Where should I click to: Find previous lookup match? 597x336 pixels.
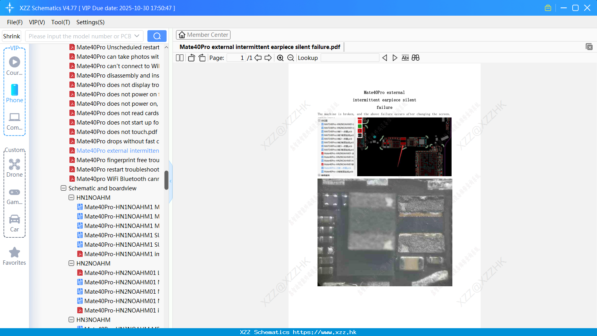[x=385, y=58]
